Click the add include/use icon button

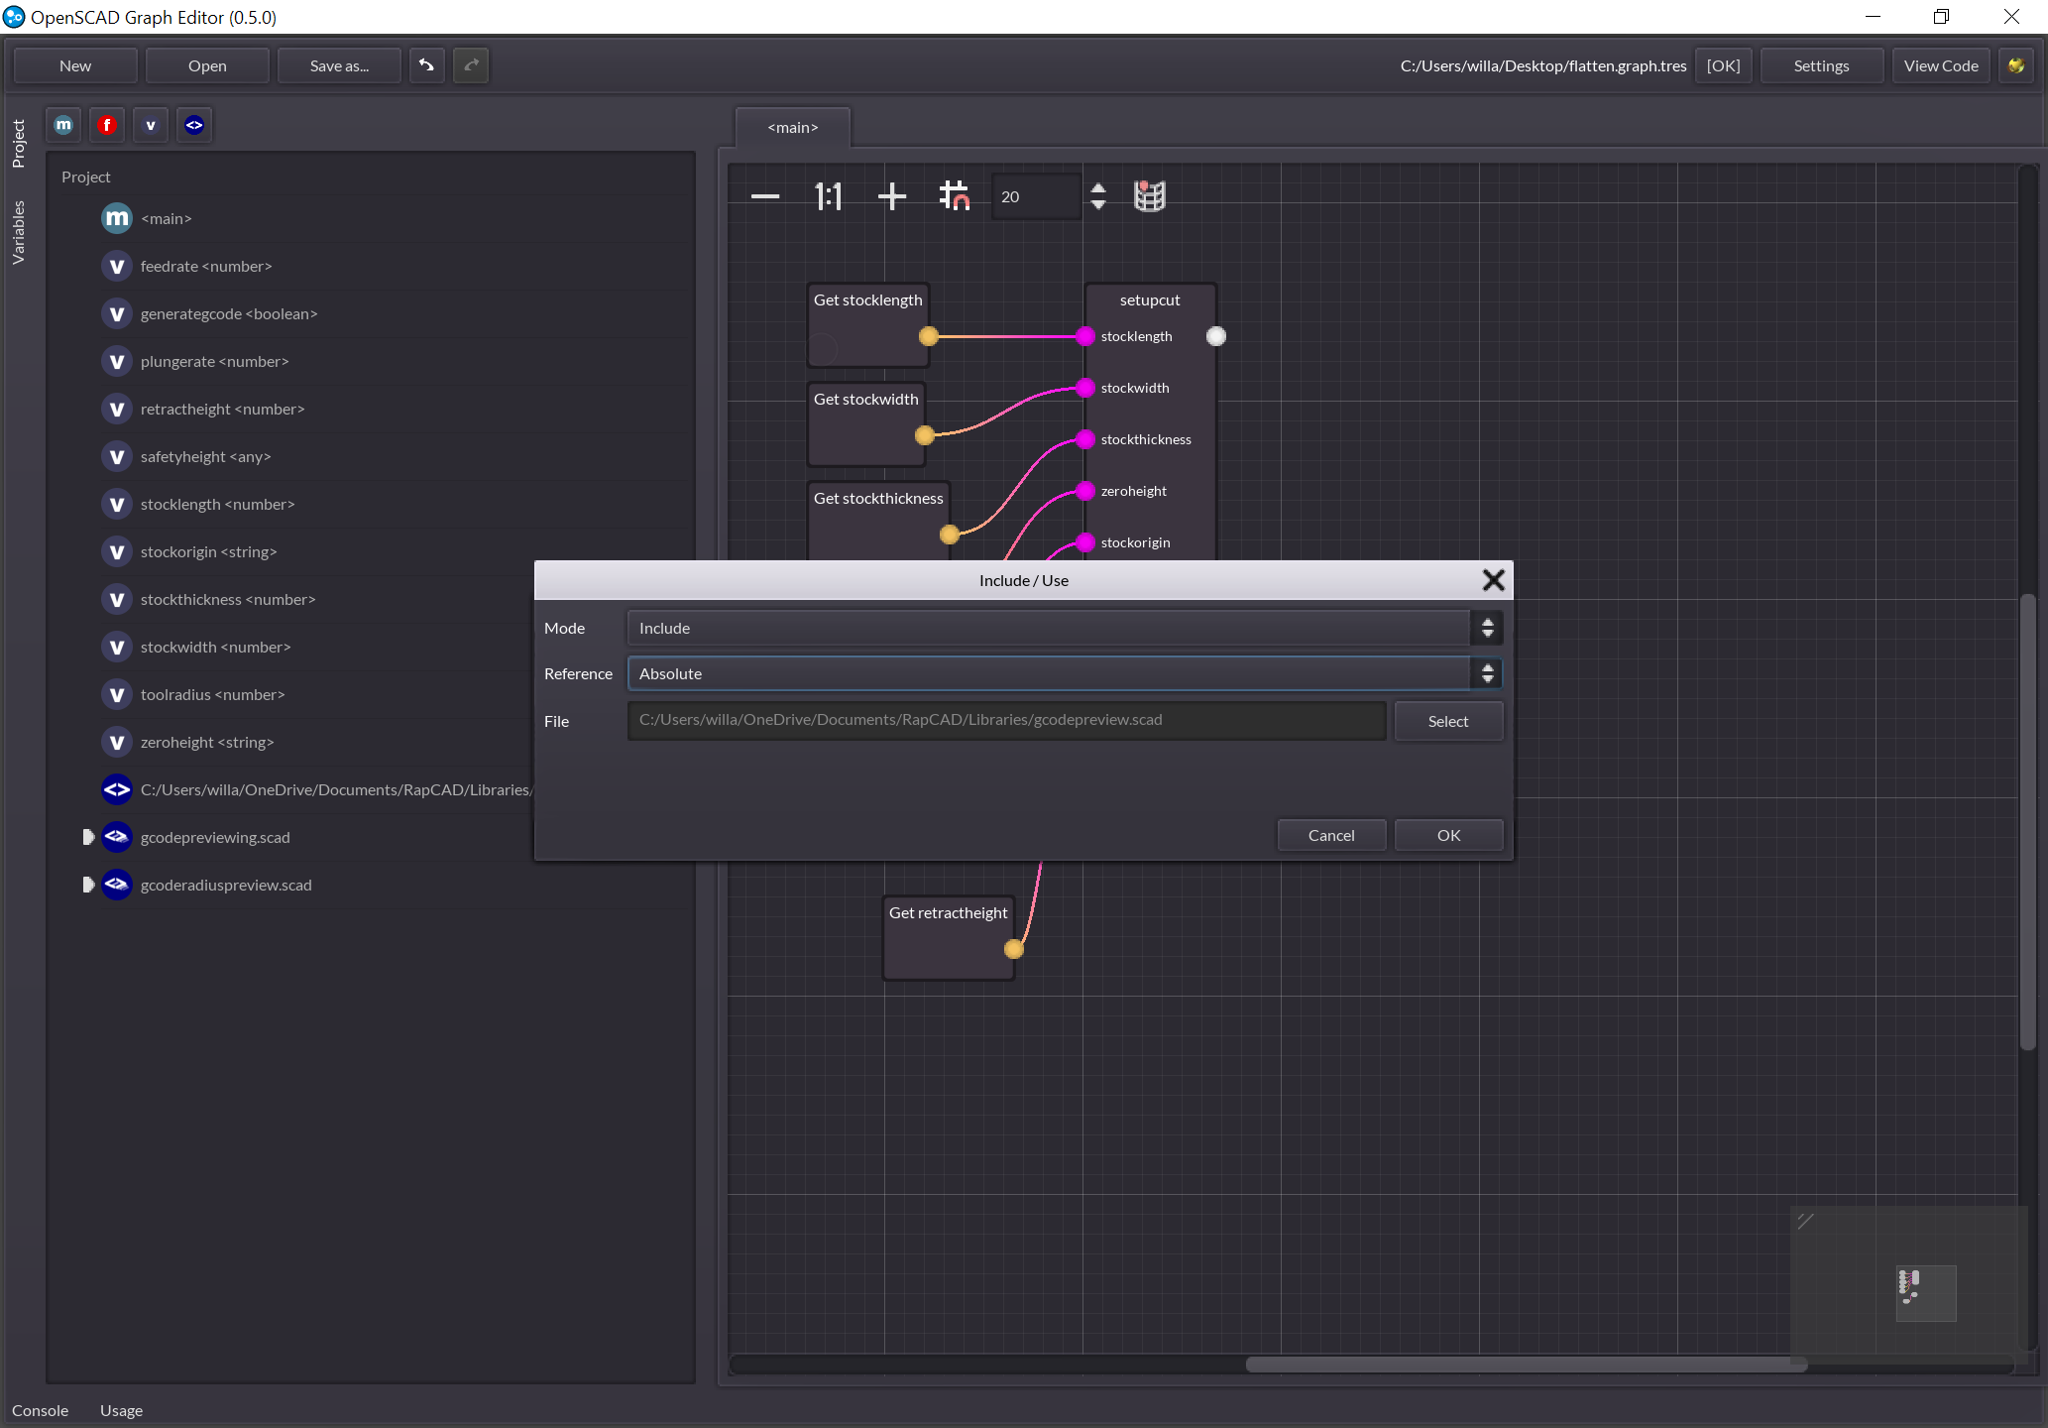(194, 125)
